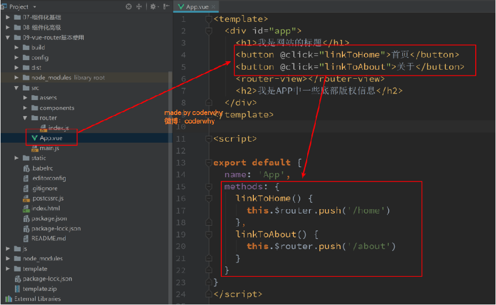Click the '/home' string on line 17
Viewport: 496px width, 305px height.
coord(366,211)
